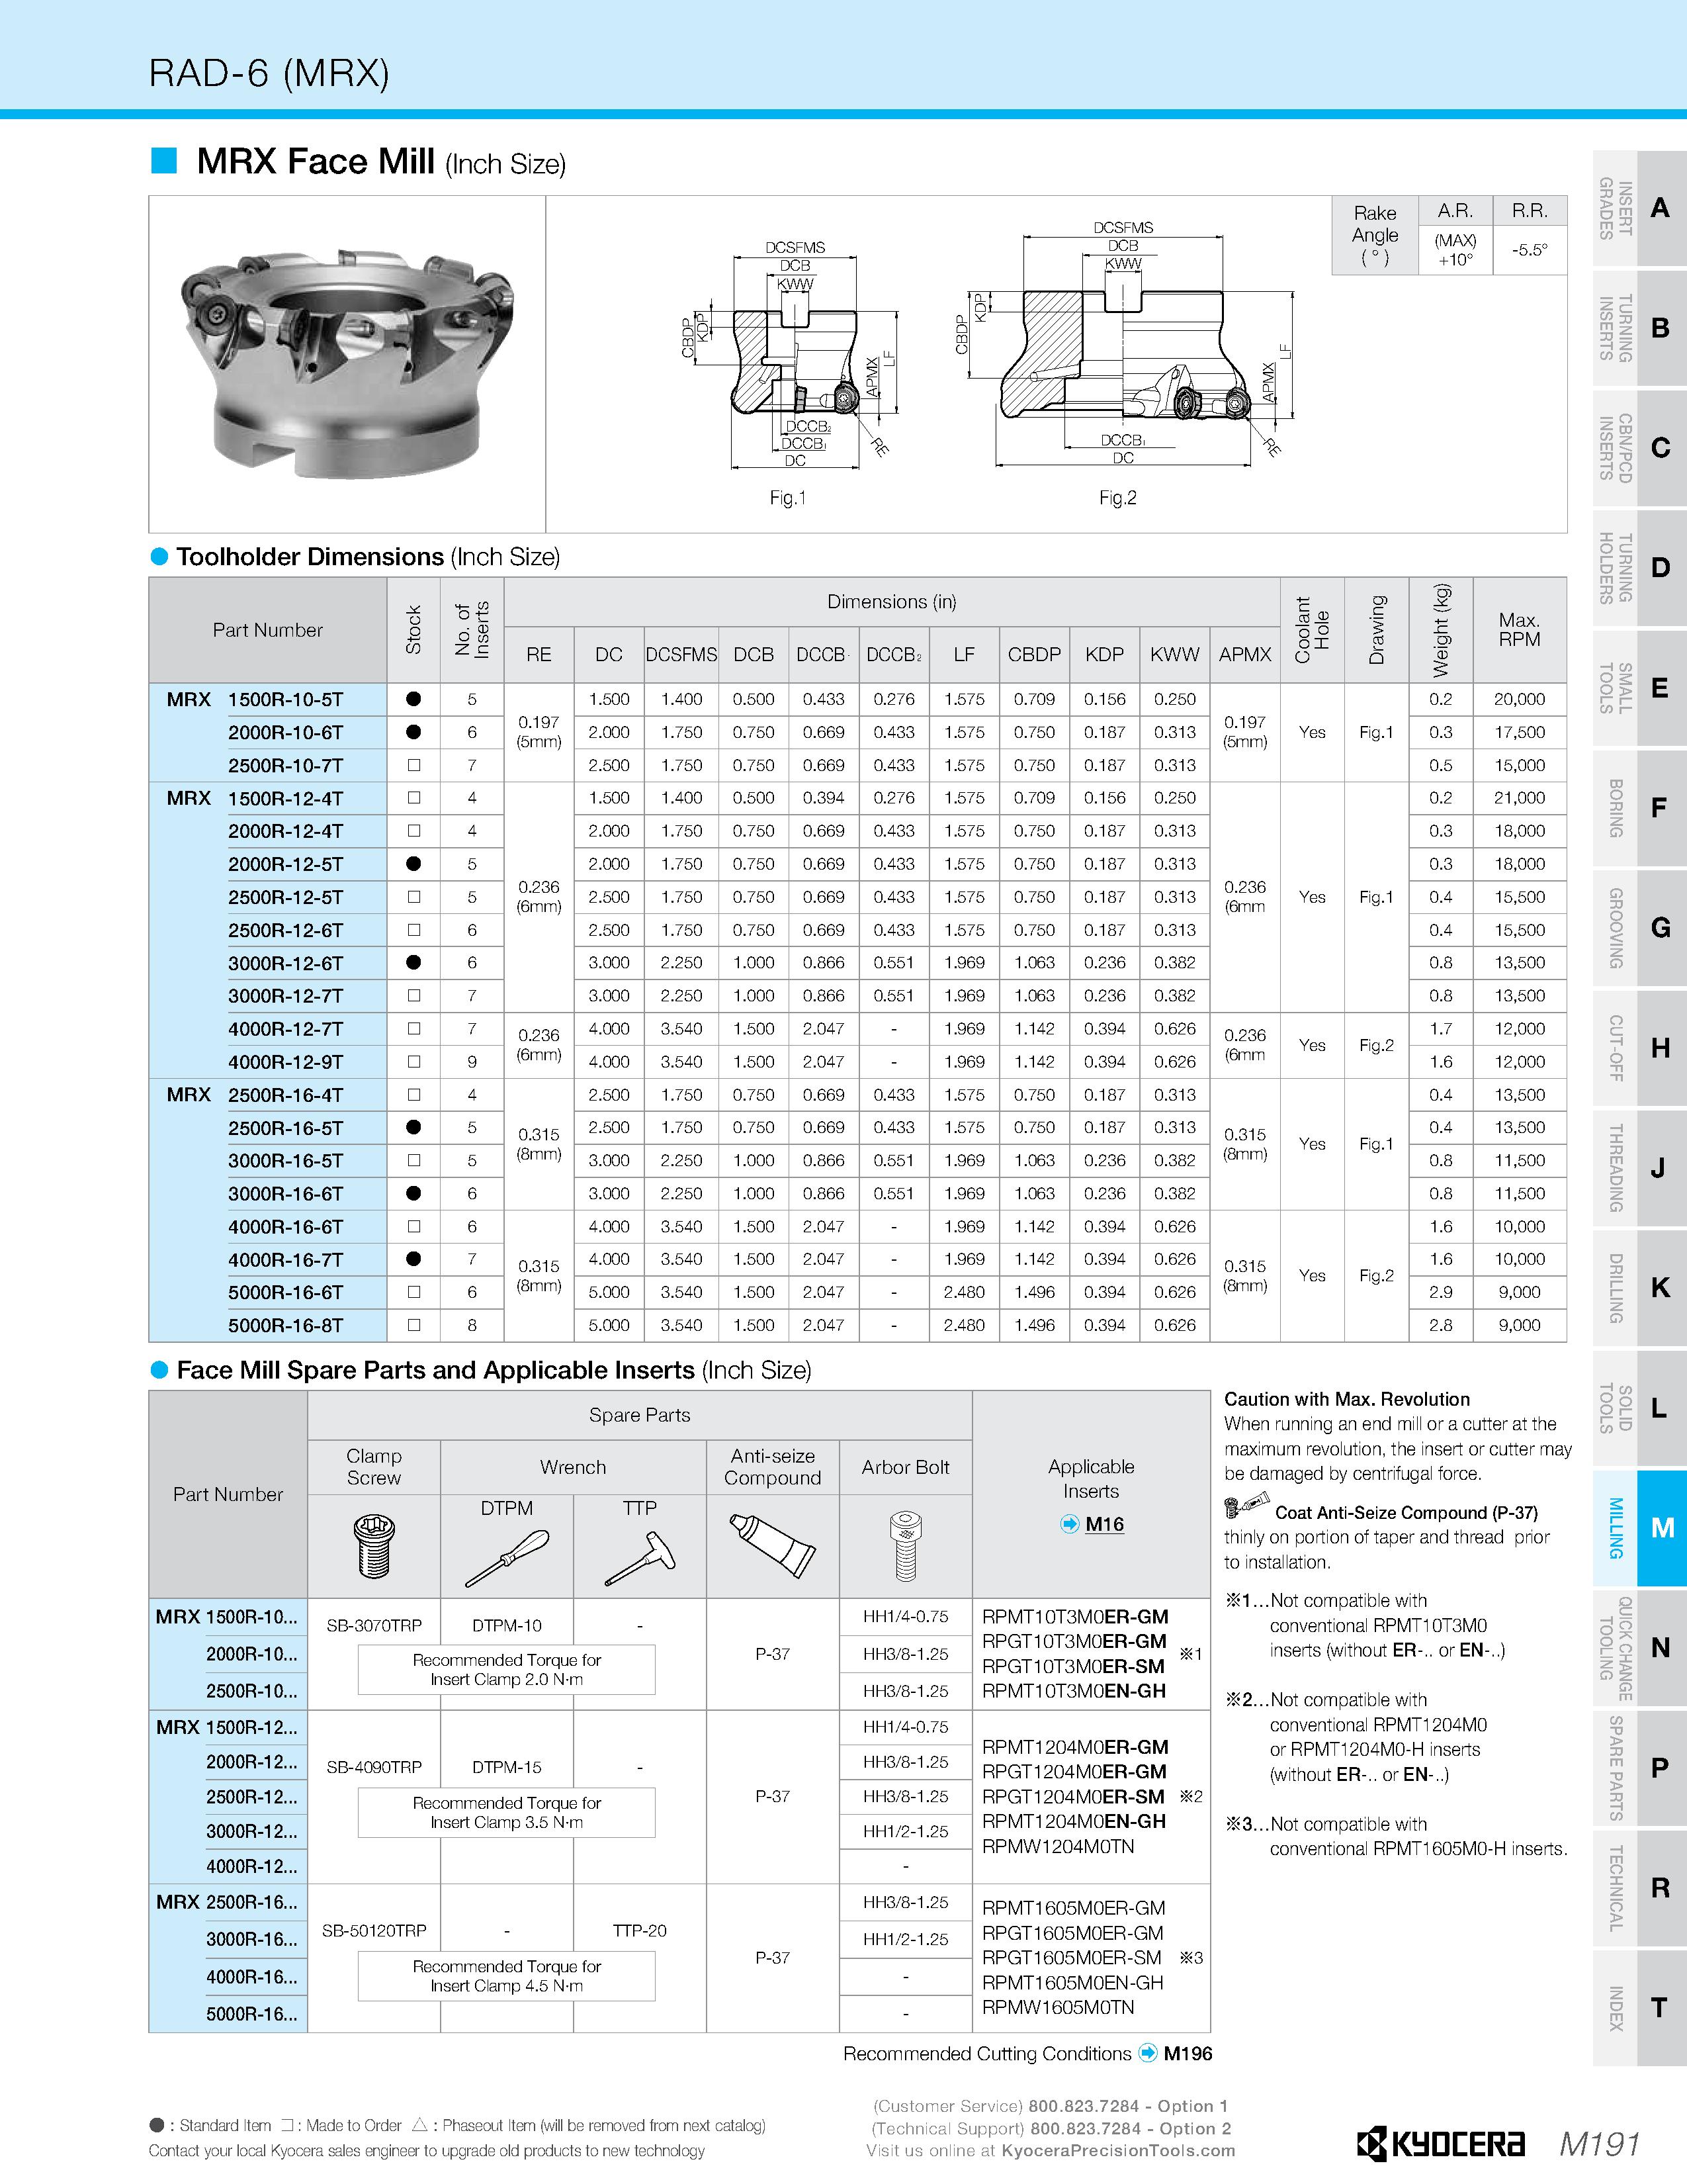1687x2184 pixels.
Task: Click the arrow icon beside M196
Action: [x=1147, y=2054]
